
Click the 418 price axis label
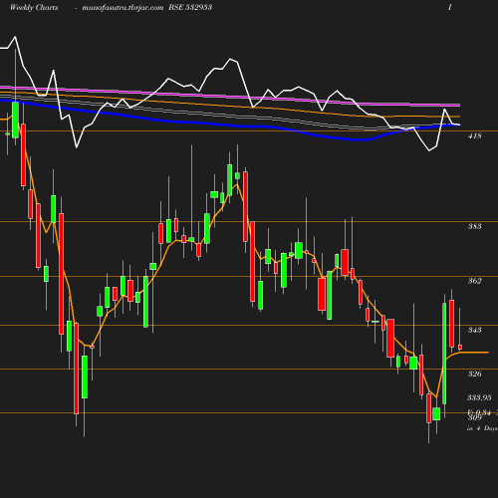pos(474,135)
